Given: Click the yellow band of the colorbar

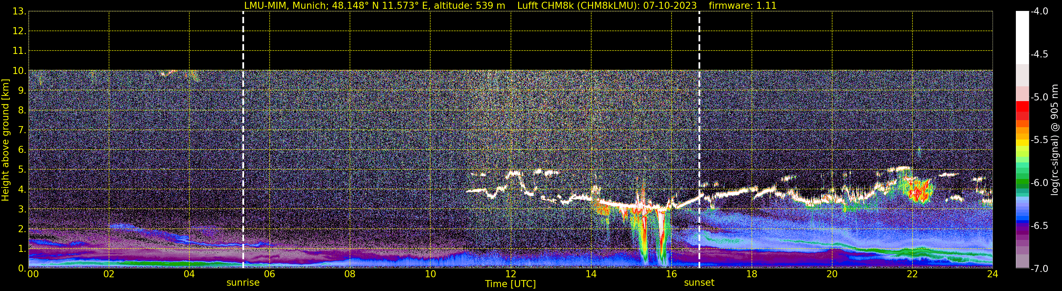Looking at the screenshot, I should click(x=1023, y=143).
